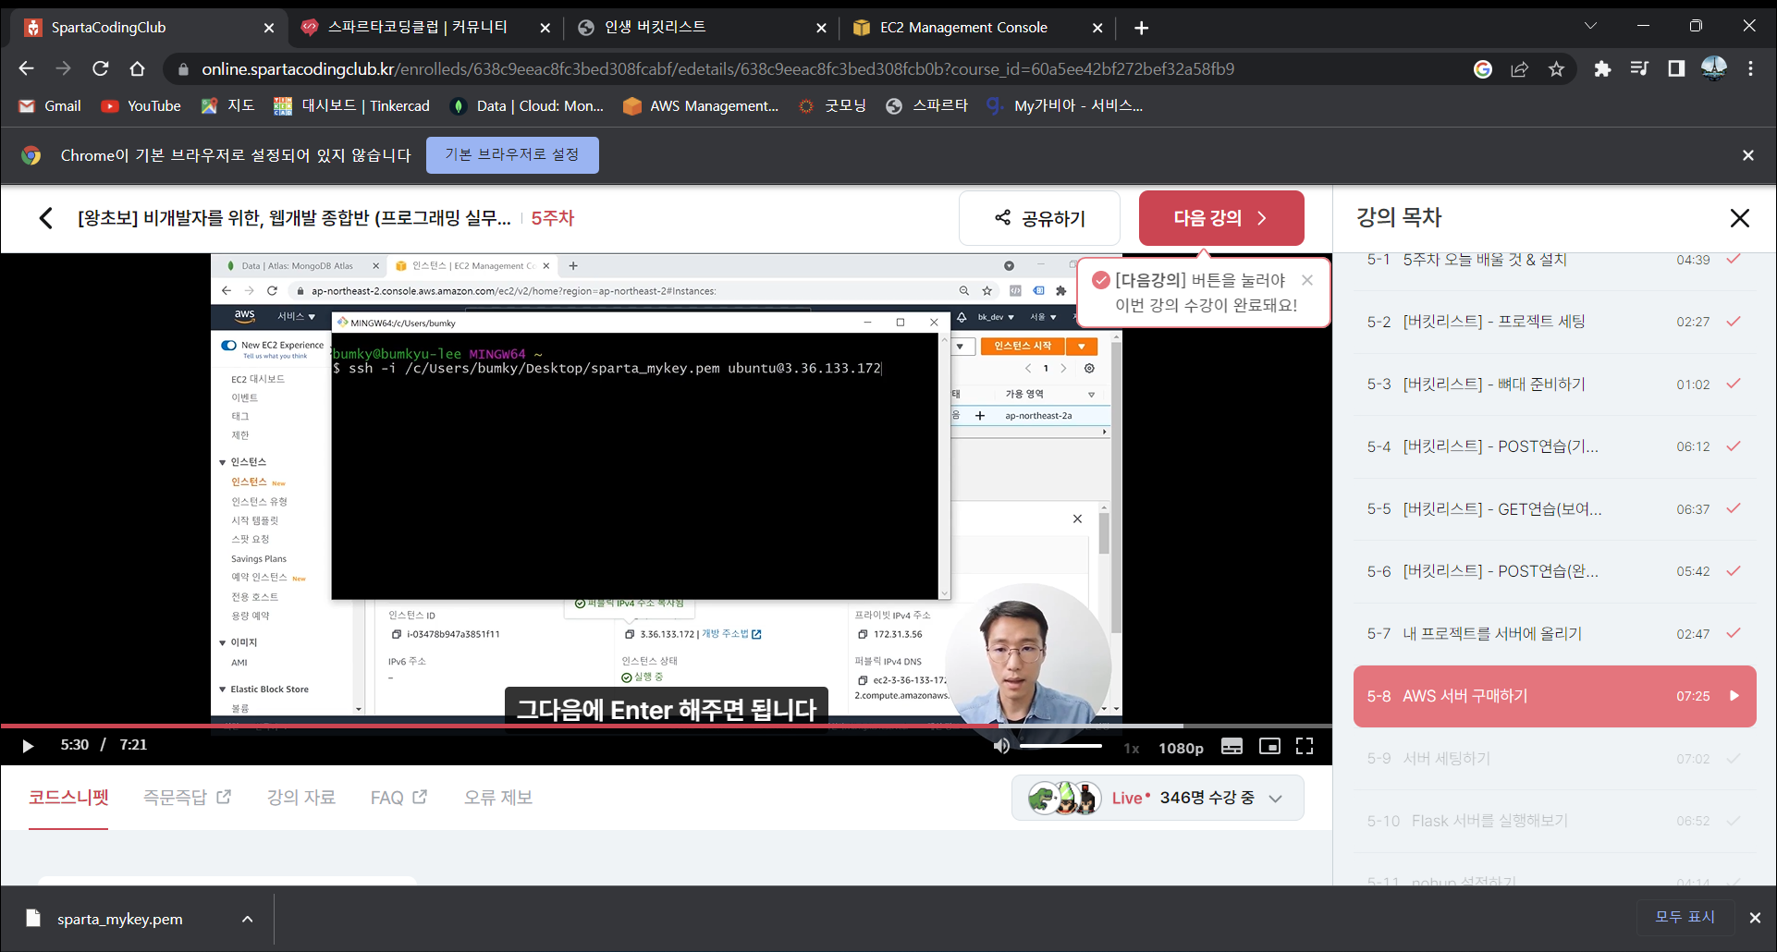Open the AWS Management bookmark
This screenshot has width=1777, height=952.
pos(701,105)
